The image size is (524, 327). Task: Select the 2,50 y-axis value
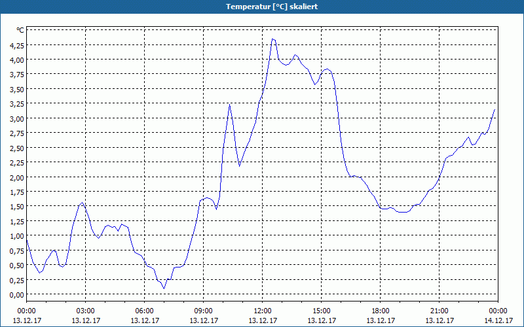18,148
